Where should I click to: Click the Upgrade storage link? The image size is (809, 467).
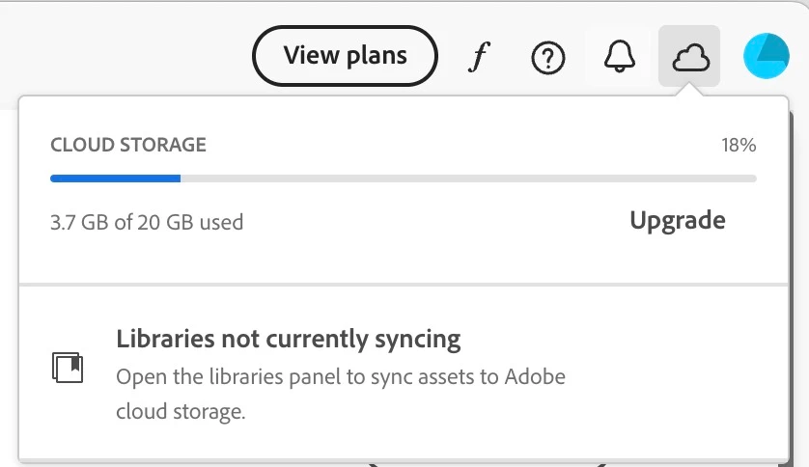(x=677, y=220)
